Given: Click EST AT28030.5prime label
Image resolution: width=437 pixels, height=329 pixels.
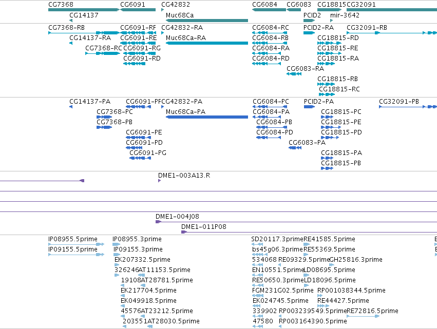Looking at the screenshot, I should [174, 321].
